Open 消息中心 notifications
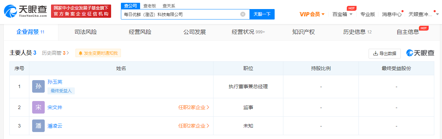442x139 pixels. [392, 14]
